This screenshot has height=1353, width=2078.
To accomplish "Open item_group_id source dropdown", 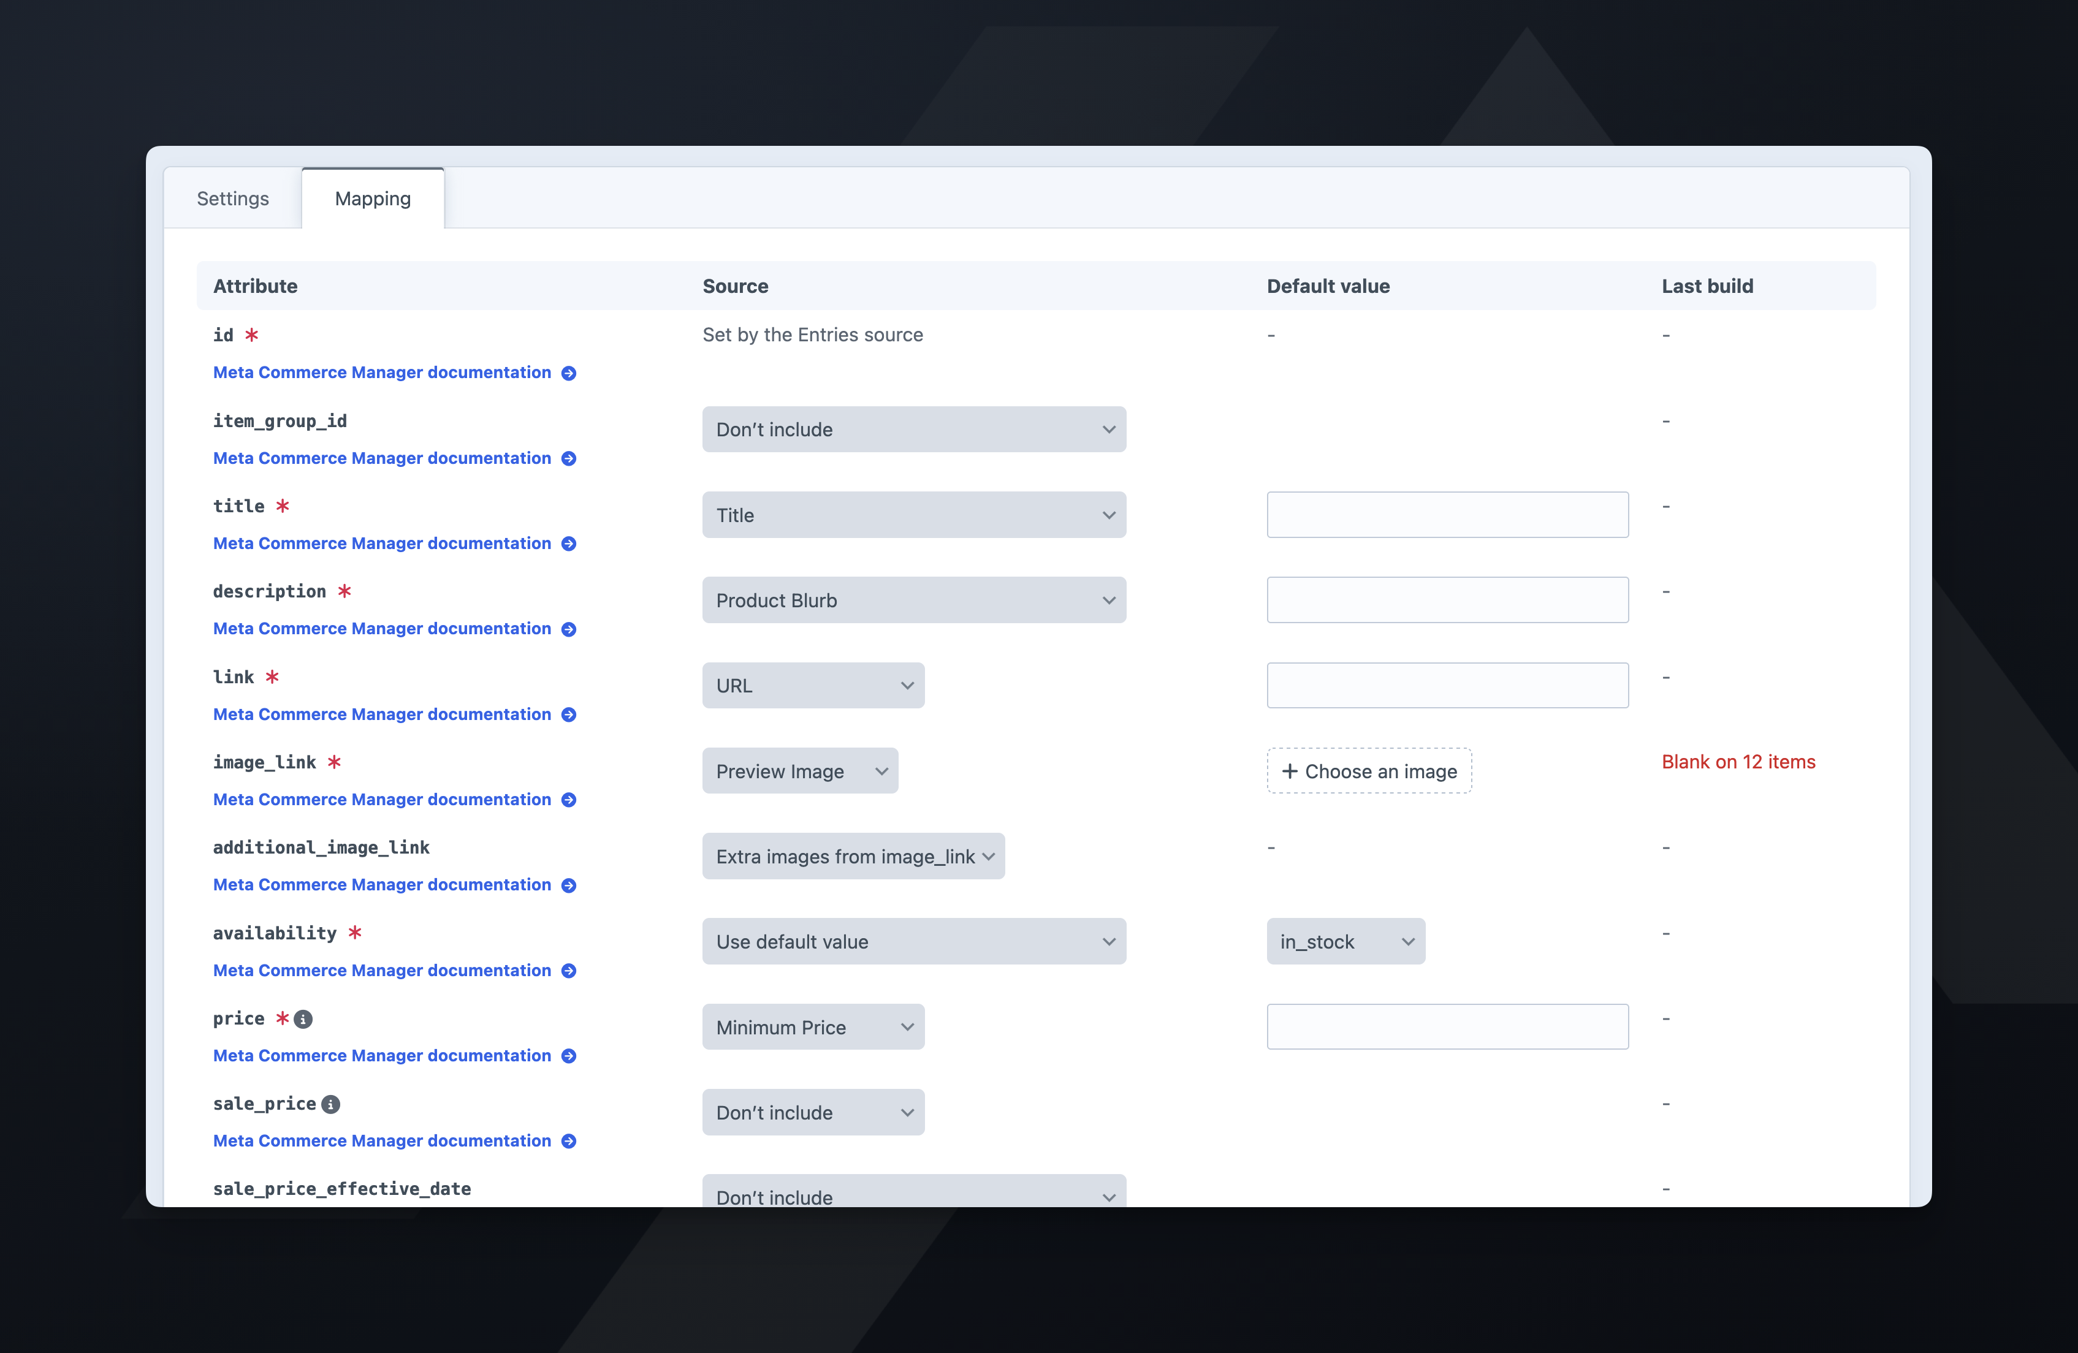I will 914,430.
